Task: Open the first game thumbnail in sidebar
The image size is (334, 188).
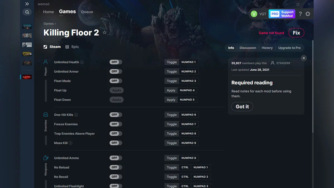Action: tap(27, 26)
